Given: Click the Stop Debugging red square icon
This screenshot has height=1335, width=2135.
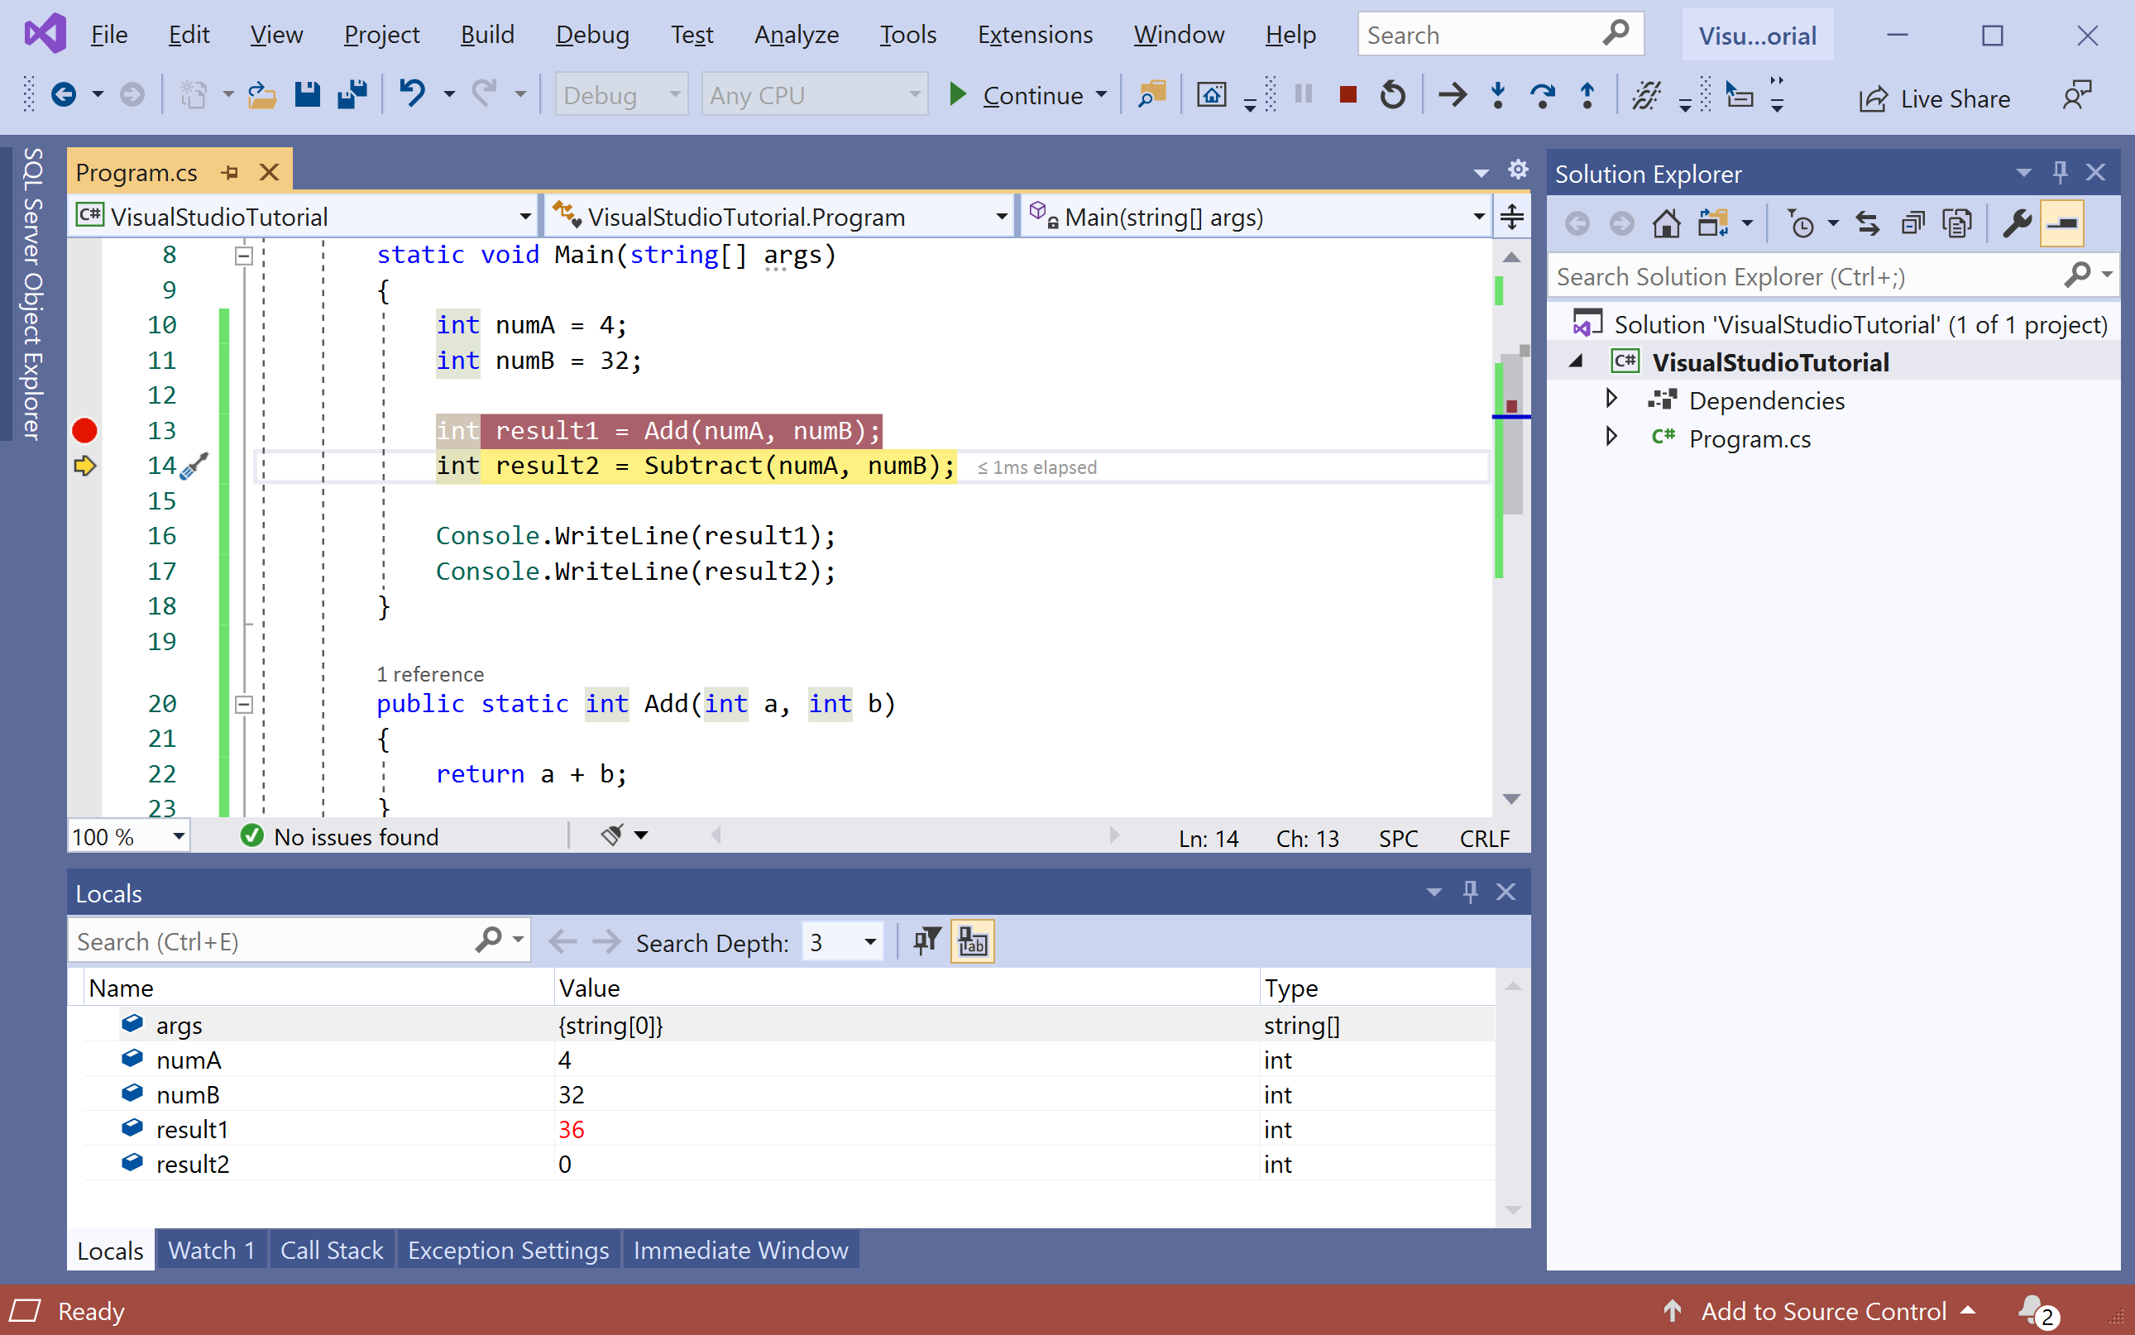Looking at the screenshot, I should coord(1348,94).
